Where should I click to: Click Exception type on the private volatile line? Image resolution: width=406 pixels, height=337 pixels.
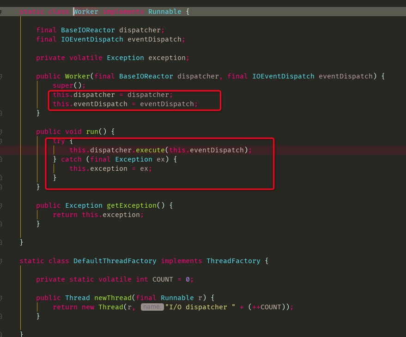[125, 58]
